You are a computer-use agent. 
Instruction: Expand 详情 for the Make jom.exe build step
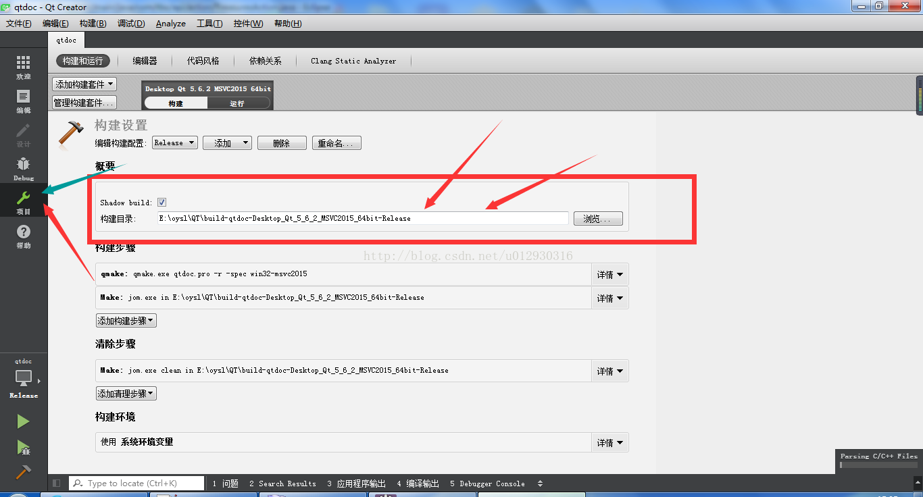tap(609, 298)
